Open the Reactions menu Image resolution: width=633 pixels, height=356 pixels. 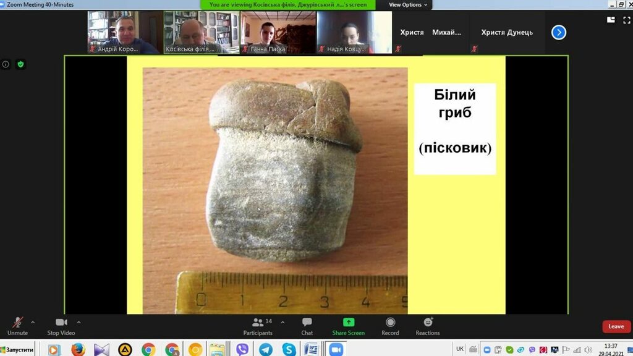pyautogui.click(x=427, y=326)
